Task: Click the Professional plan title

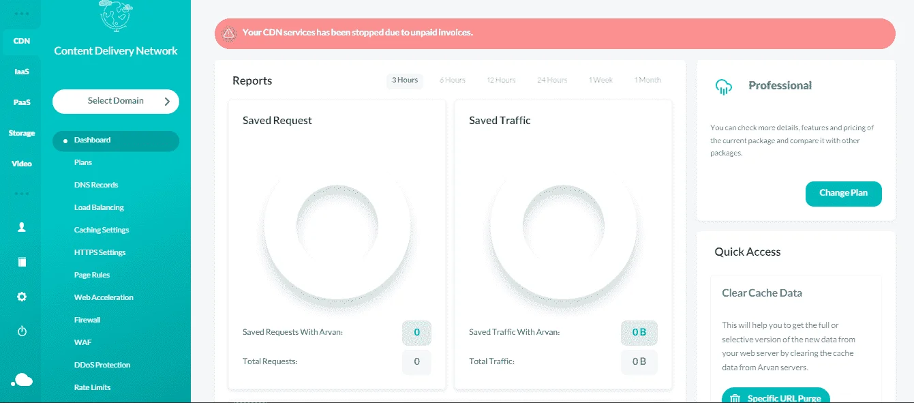Action: (780, 86)
